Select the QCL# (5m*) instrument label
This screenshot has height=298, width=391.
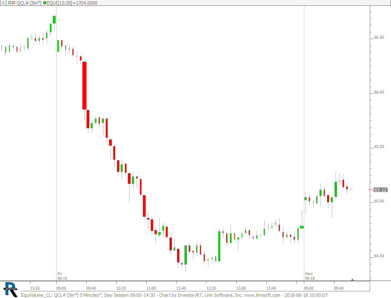(29, 3)
